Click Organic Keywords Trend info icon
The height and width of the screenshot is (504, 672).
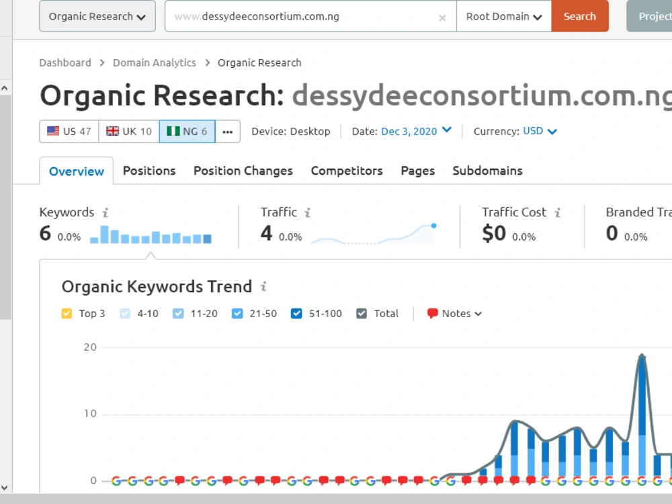point(264,286)
